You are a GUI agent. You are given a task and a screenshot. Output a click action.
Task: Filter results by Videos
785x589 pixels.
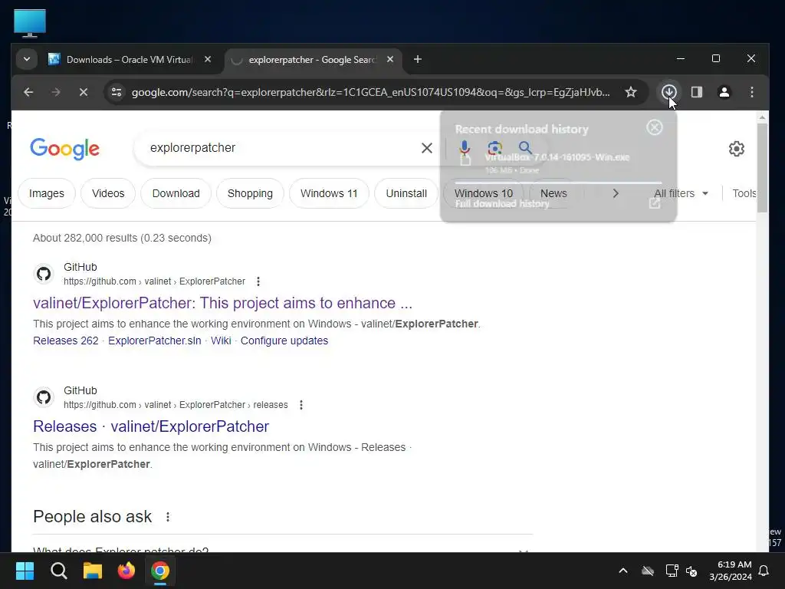pyautogui.click(x=108, y=193)
